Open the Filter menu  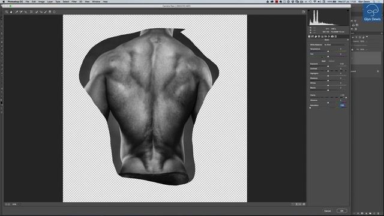(x=74, y=1)
